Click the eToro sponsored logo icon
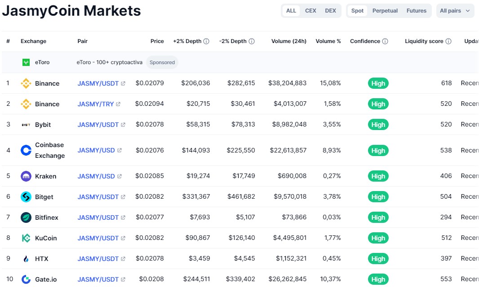 [26, 62]
